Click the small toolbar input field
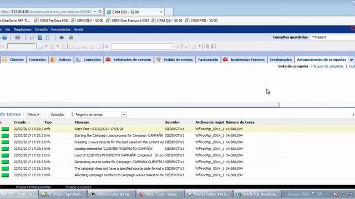This screenshot has width=355, height=199. pyautogui.click(x=22, y=46)
